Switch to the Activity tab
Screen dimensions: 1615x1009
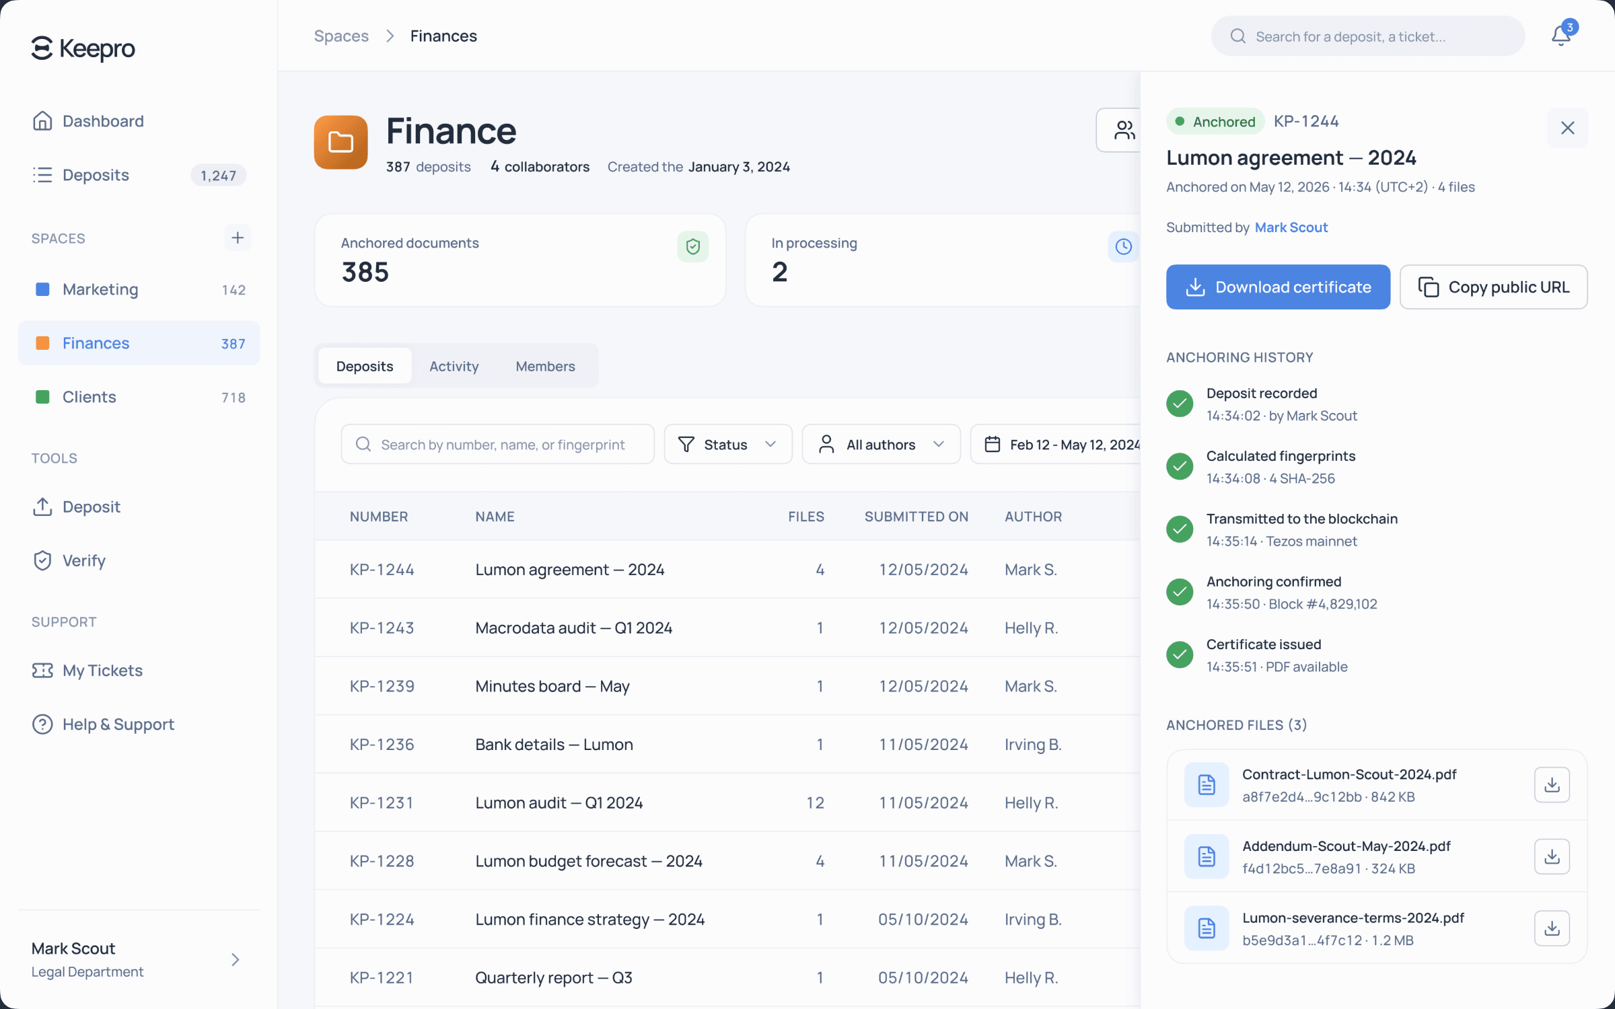pyautogui.click(x=454, y=366)
